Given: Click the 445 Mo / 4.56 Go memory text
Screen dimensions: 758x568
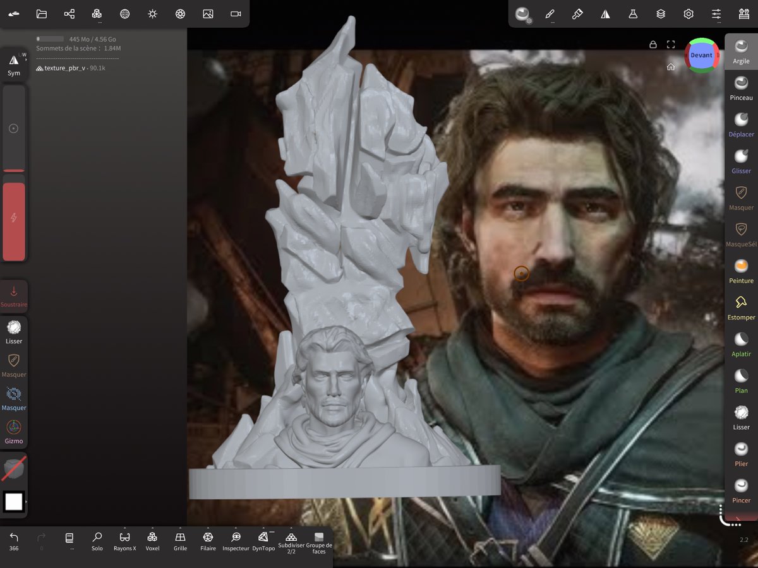Looking at the screenshot, I should (x=92, y=39).
